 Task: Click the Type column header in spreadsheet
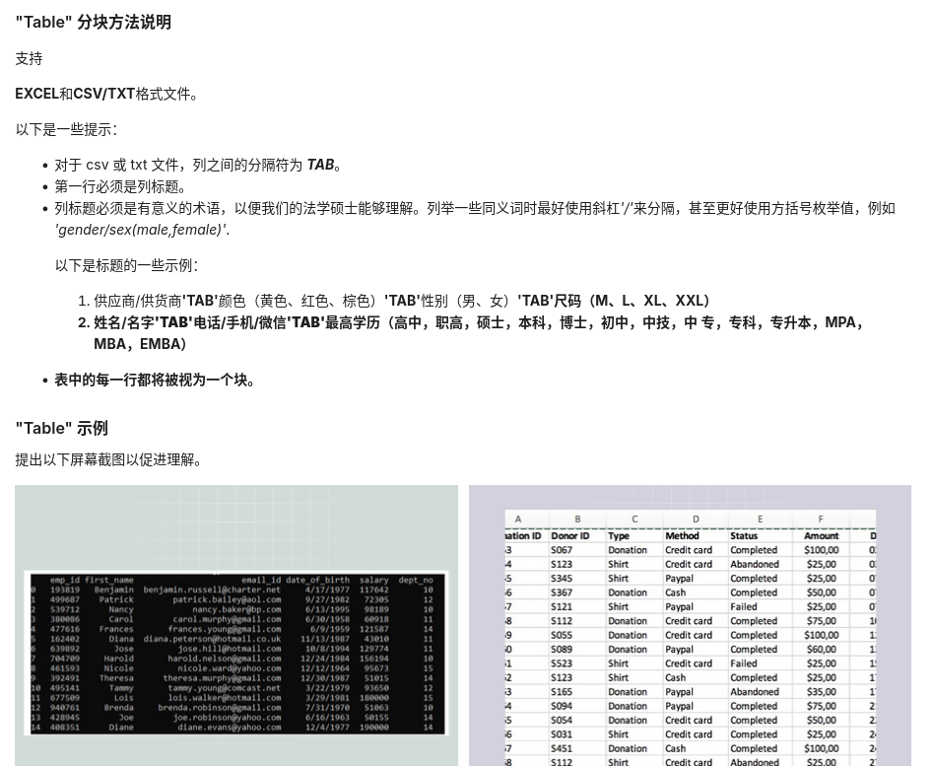pos(619,535)
